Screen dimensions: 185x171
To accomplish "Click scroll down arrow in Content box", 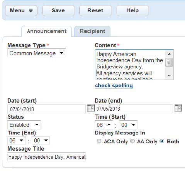I will click(169, 75).
